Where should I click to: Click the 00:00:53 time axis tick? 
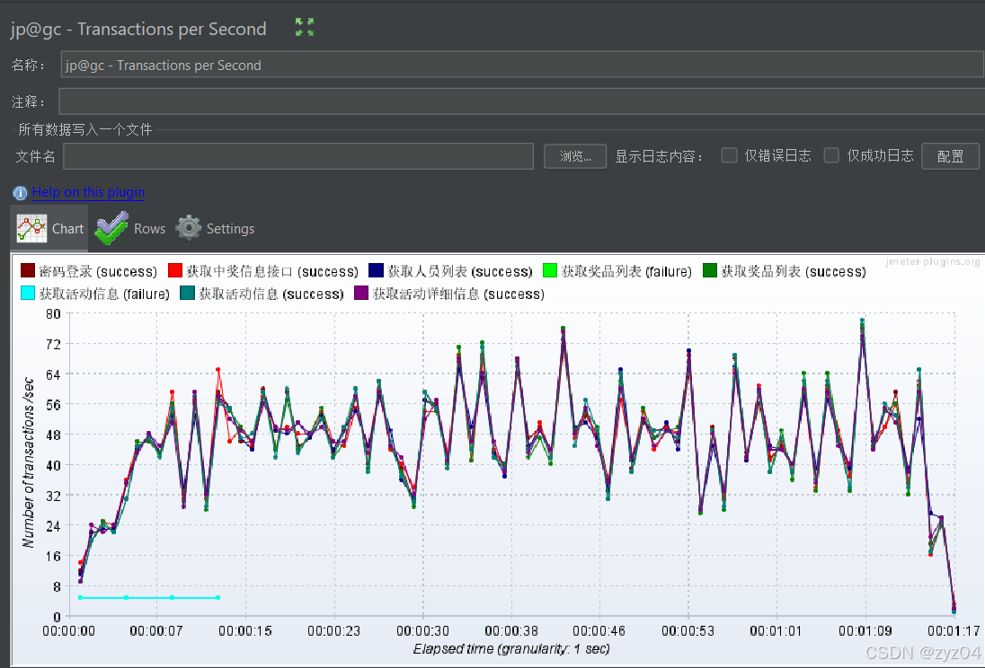click(x=688, y=630)
